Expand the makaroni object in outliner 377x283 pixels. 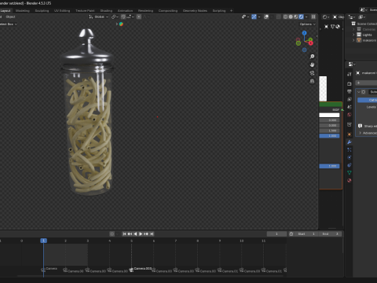pyautogui.click(x=353, y=40)
